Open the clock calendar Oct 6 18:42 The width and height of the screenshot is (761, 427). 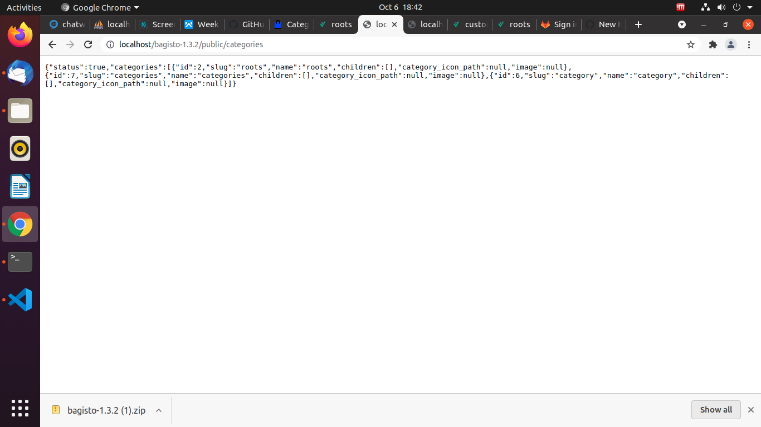[x=401, y=7]
